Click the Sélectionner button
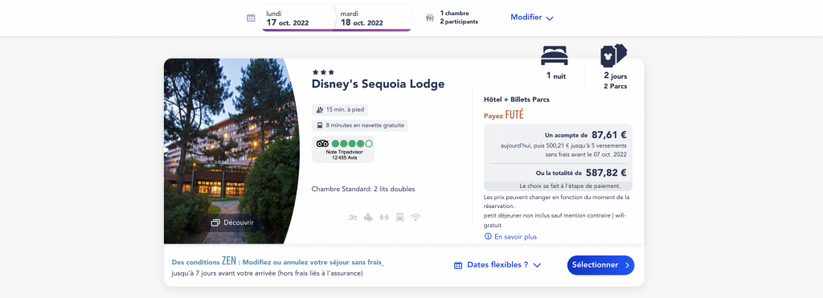 [x=600, y=265]
